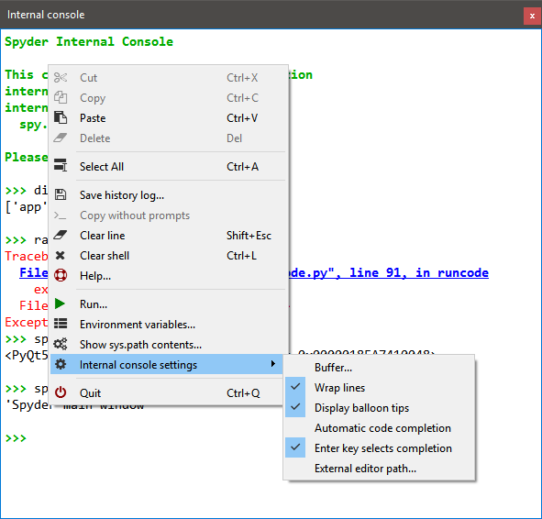
Task: Click the empty >>> prompt line
Action: 16,438
